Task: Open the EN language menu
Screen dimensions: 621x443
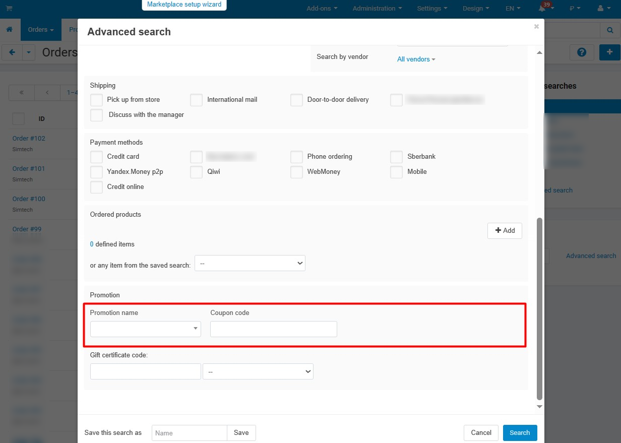Action: [513, 9]
